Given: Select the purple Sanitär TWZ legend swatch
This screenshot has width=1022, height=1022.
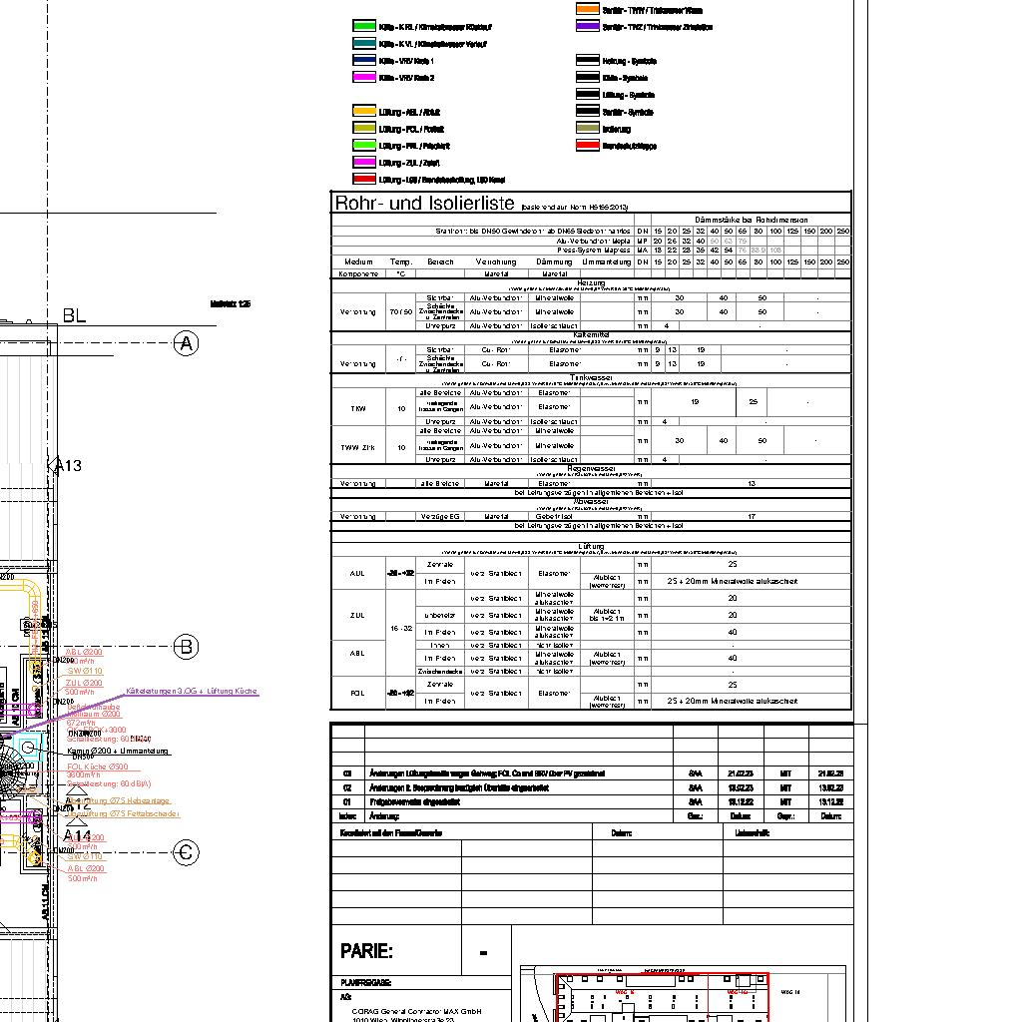Looking at the screenshot, I should [587, 27].
